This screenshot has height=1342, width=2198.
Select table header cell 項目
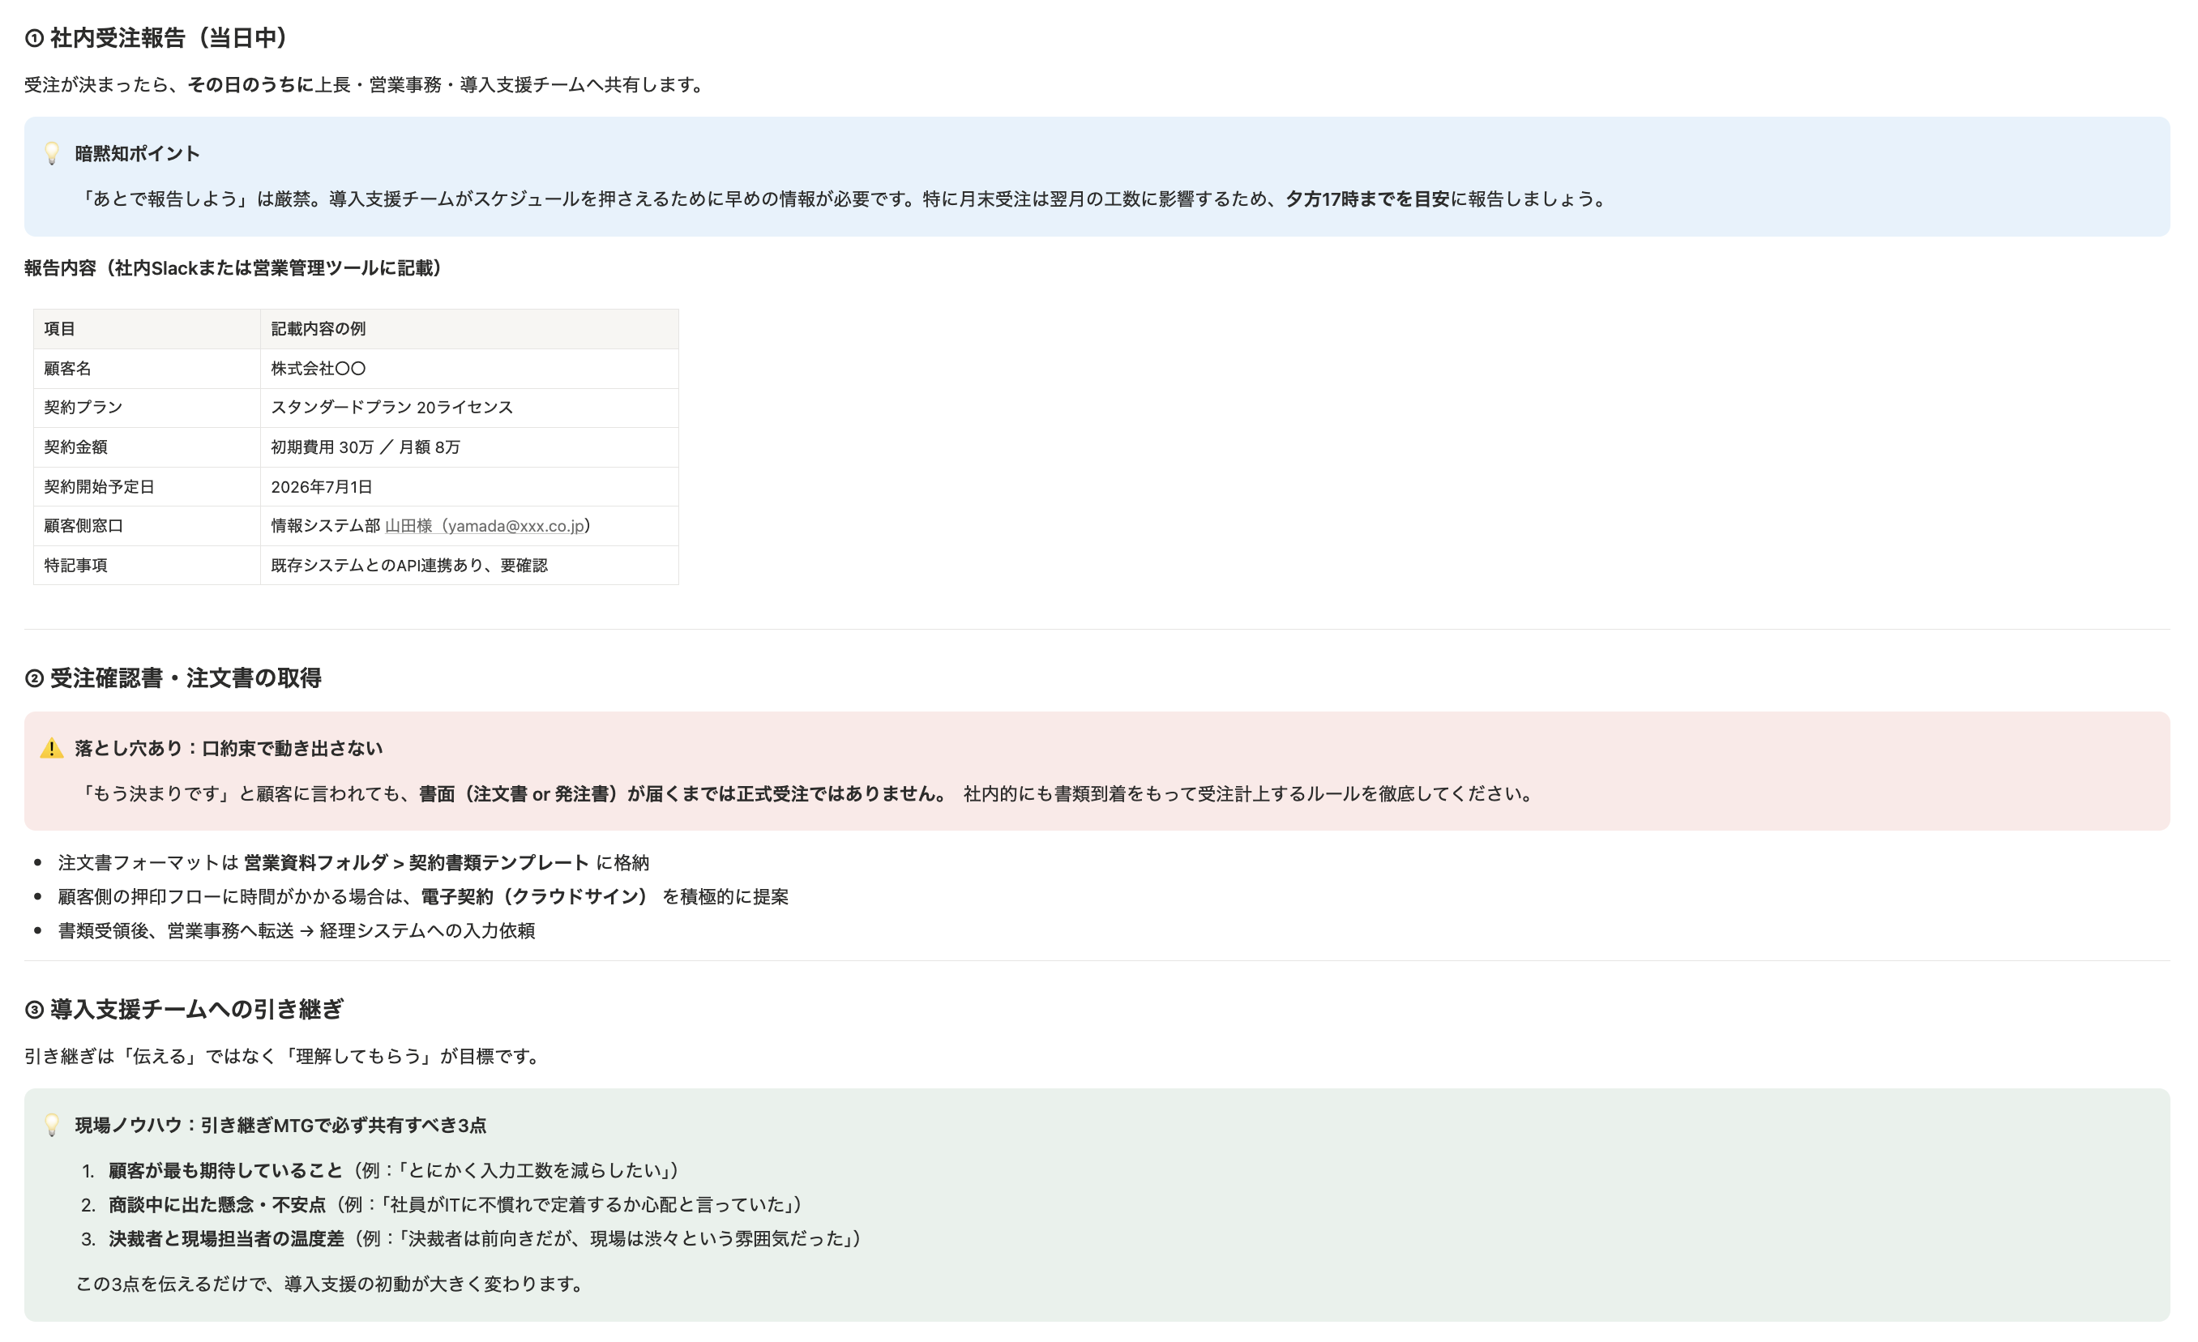coord(147,329)
